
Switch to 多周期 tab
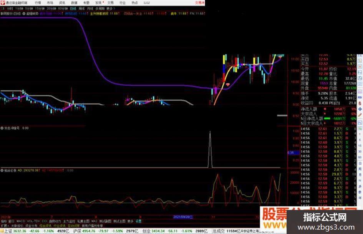click(100, 8)
